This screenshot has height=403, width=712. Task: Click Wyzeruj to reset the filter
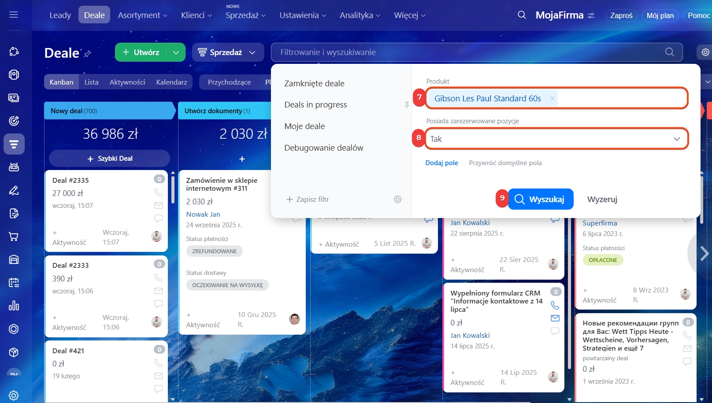(602, 200)
